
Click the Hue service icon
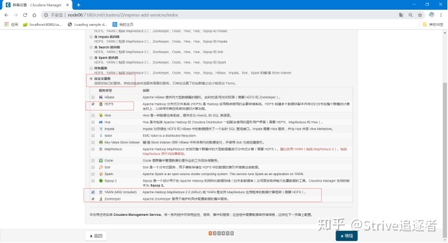[x=100, y=122]
